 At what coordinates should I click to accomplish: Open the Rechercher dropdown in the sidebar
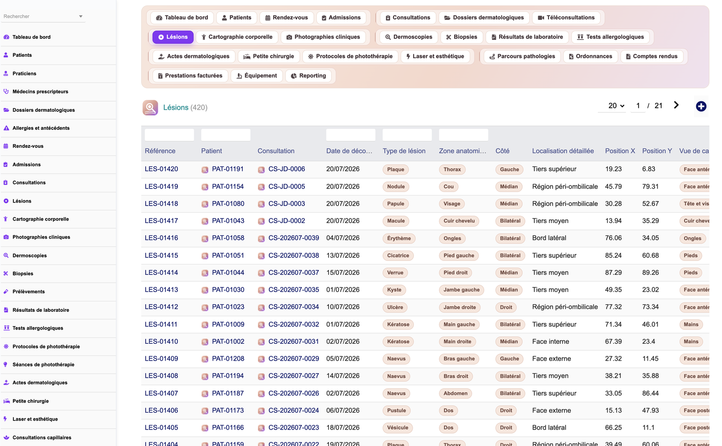pyautogui.click(x=43, y=16)
